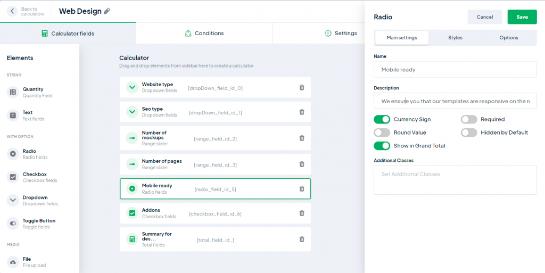Screen dimensions: 545x273
Task: Click the Mobile ready radio icon
Action: (132, 188)
